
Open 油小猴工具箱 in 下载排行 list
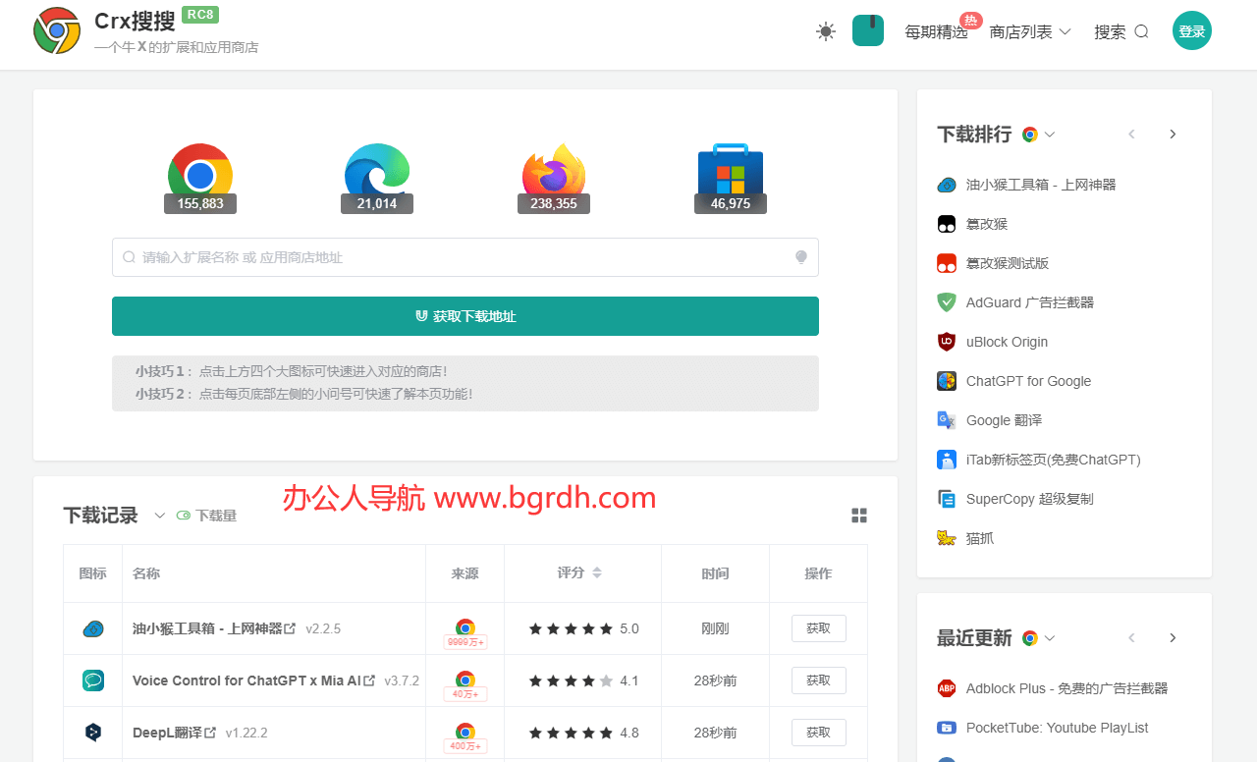coord(1041,185)
